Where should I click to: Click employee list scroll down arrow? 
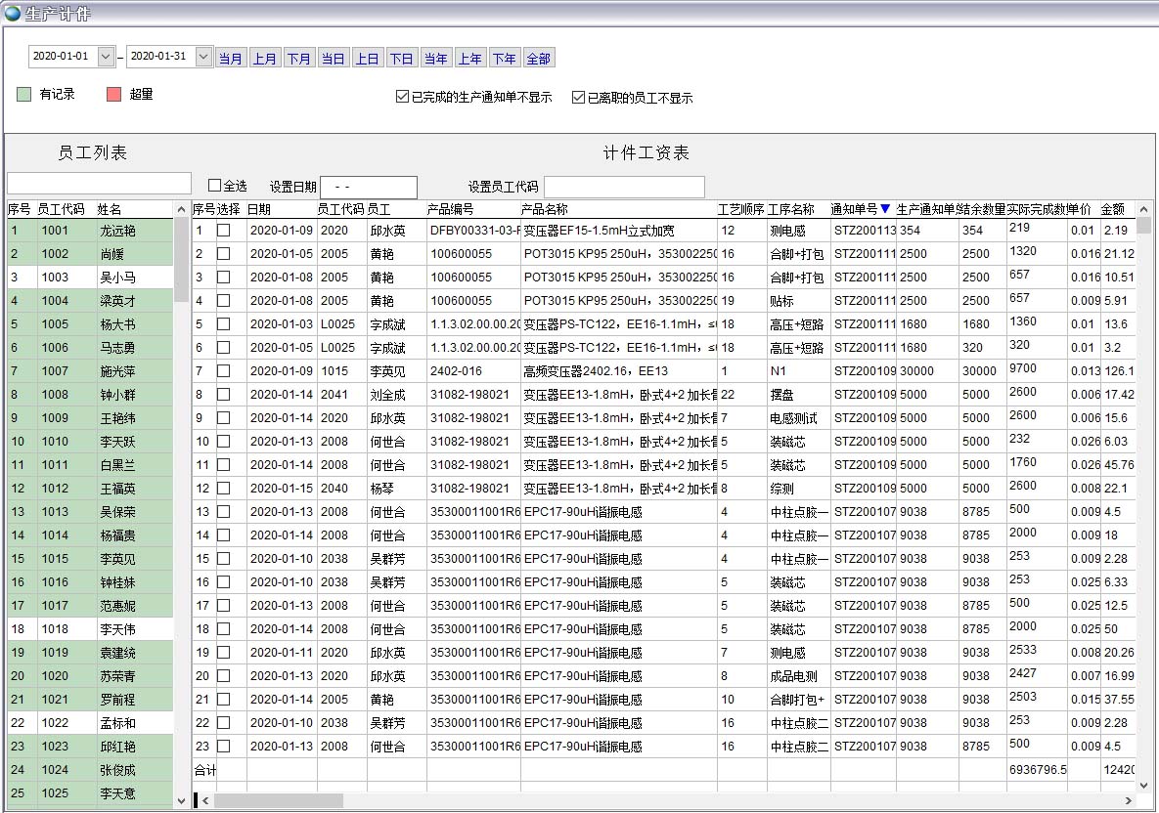181,800
